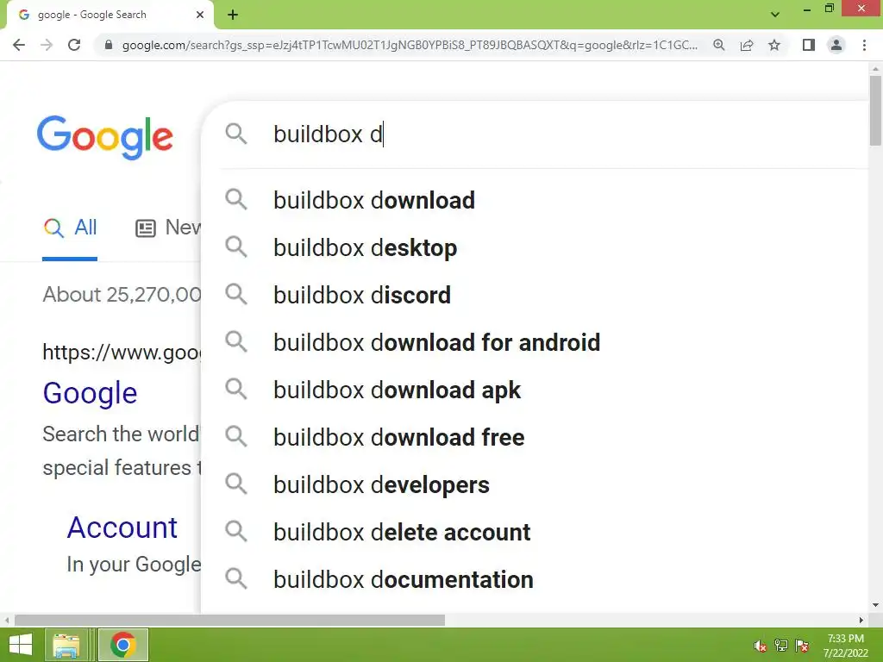The height and width of the screenshot is (662, 883).
Task: Open the Chrome profile avatar
Action: click(836, 45)
